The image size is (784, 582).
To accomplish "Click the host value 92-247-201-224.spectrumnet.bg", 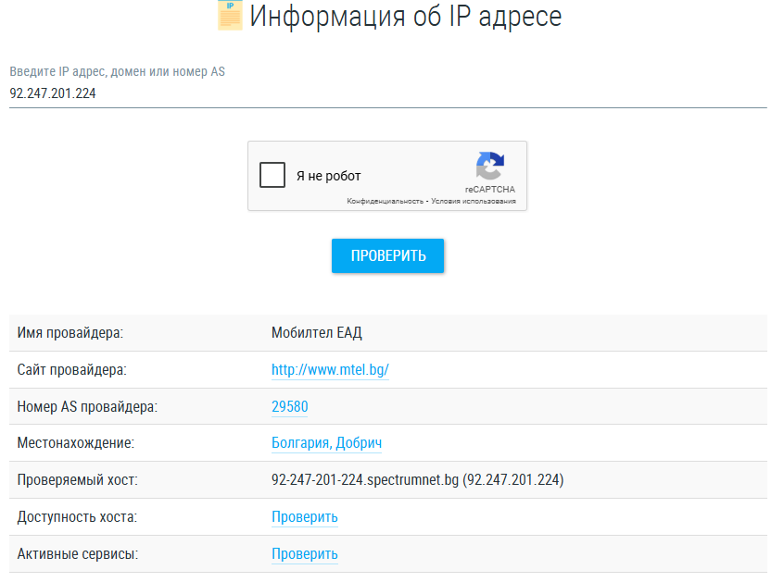I will point(365,479).
